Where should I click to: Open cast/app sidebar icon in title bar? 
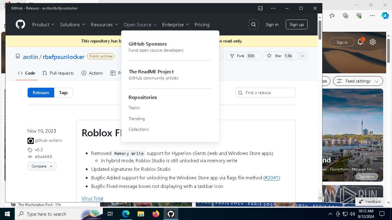point(260,8)
